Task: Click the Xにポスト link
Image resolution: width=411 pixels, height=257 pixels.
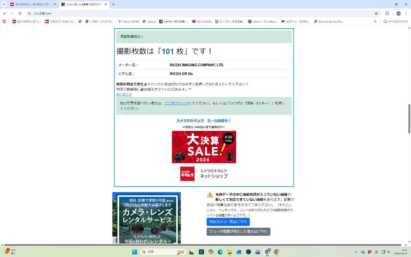Action: [124, 94]
